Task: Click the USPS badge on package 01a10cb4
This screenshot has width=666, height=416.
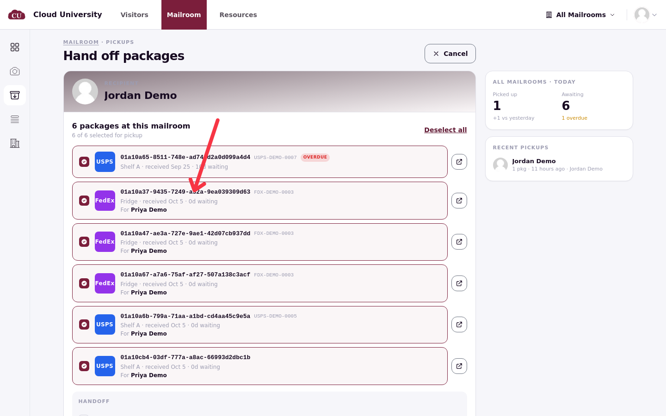Action: (105, 366)
